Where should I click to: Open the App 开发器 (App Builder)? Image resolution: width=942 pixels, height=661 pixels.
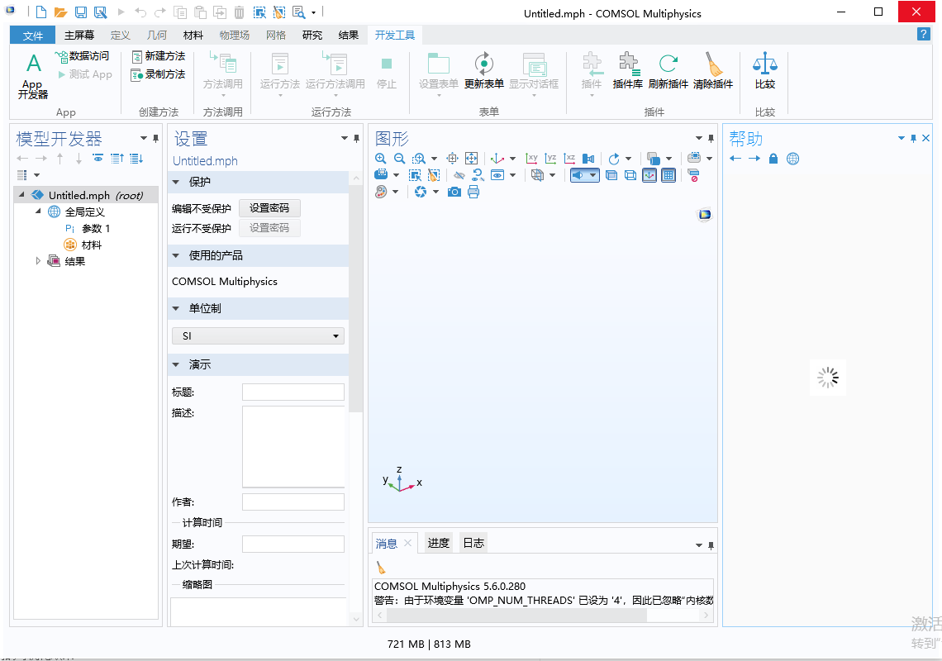click(x=33, y=76)
